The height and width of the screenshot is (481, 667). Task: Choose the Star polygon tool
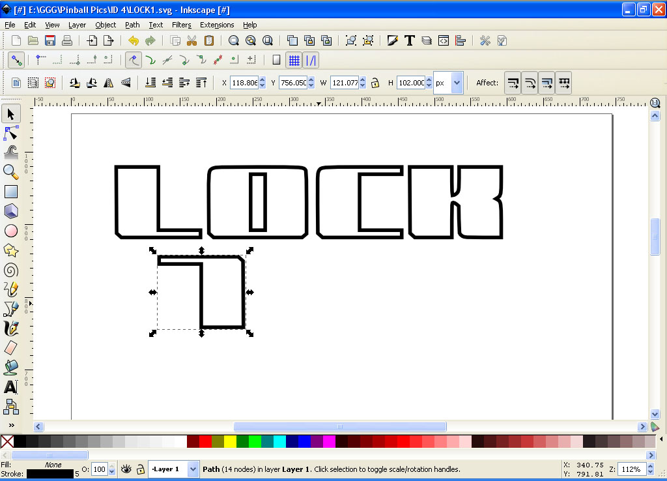11,250
